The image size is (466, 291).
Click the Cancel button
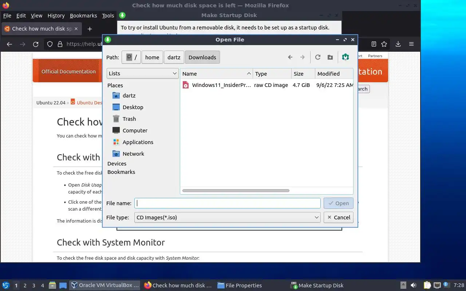coord(338,217)
